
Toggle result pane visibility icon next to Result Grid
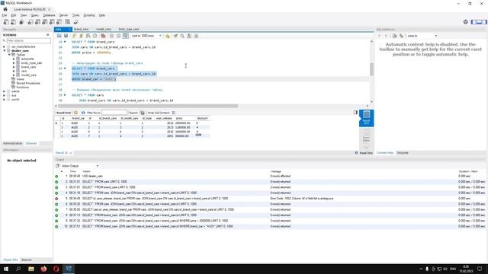355,113
